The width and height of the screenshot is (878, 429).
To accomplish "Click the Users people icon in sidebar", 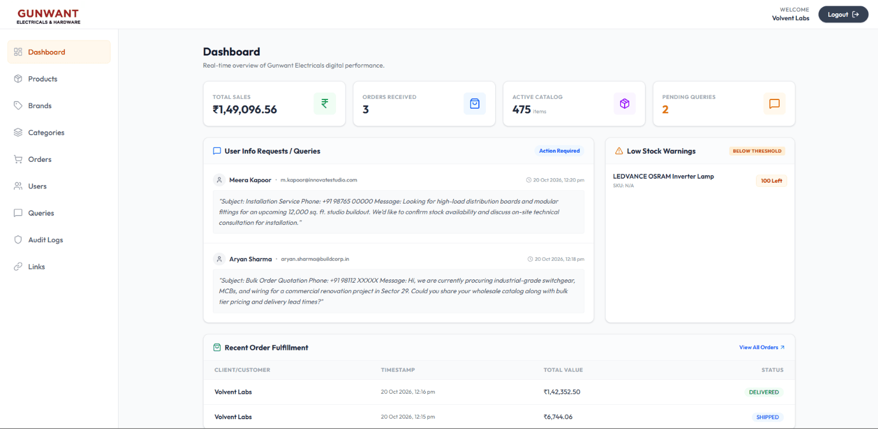I will pyautogui.click(x=18, y=186).
